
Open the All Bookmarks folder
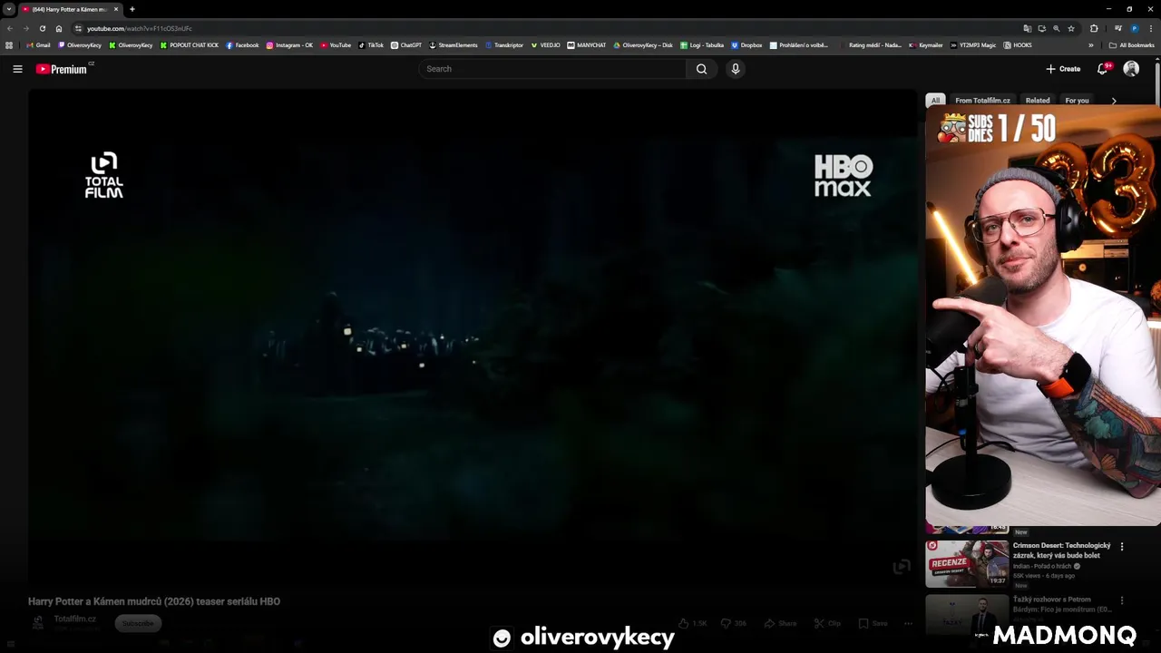point(1132,44)
